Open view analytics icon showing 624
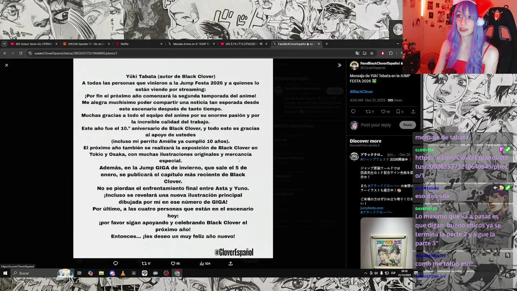Screen dimensions: 517x291 (205, 264)
